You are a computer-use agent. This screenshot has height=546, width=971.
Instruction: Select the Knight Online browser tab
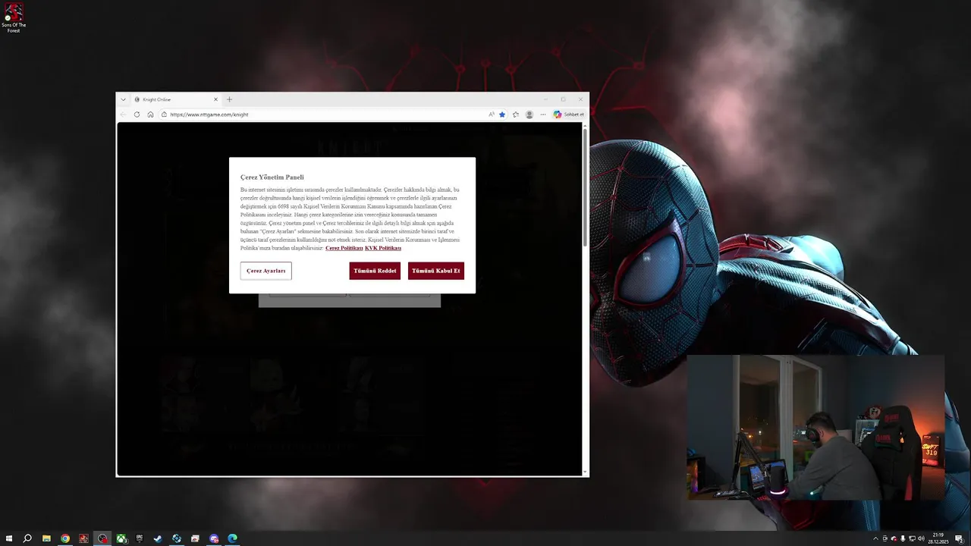click(174, 99)
